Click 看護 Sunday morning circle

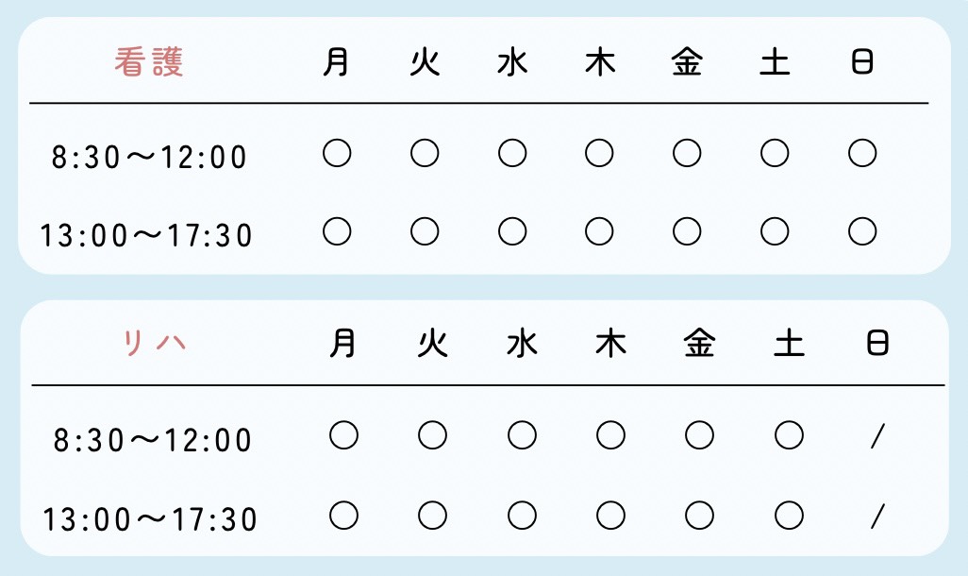pos(862,153)
